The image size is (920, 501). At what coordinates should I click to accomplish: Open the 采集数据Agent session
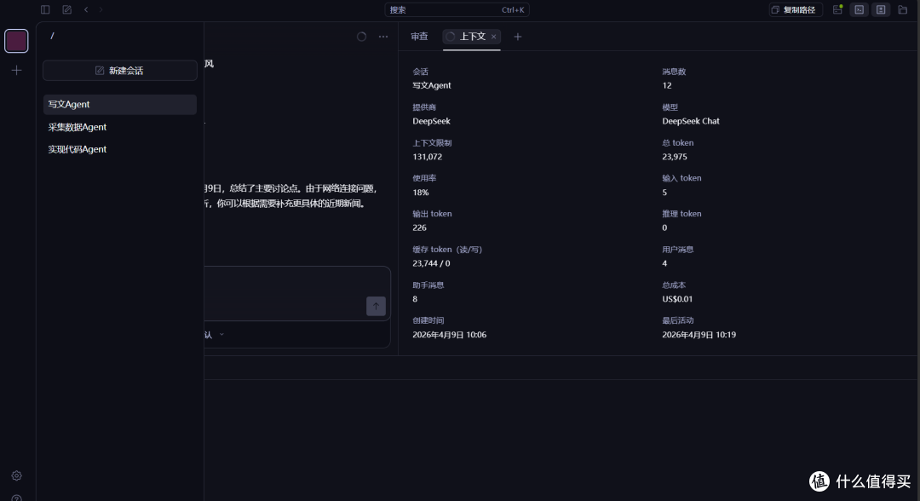(120, 127)
